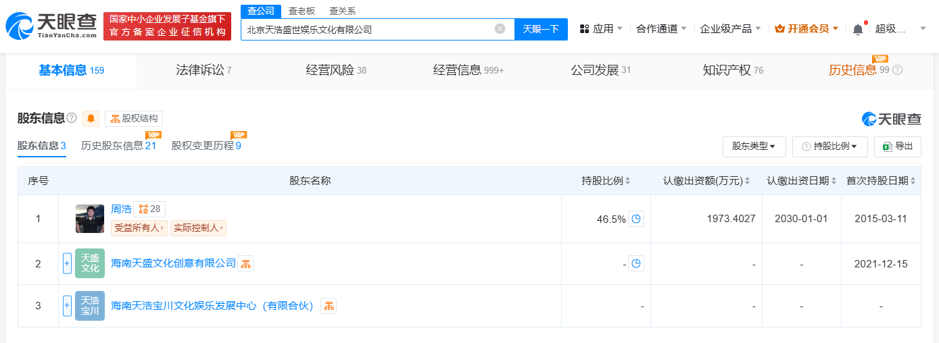Screen dimensions: 939x343
Task: Open the 持股比例 filter dropdown
Action: coord(829,146)
